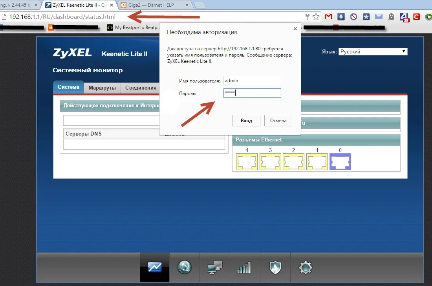Select Ethernet port 2 icon
Screen dimensions: 432x286
click(x=294, y=161)
